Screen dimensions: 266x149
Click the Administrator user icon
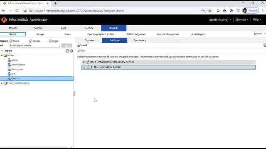coord(9,65)
